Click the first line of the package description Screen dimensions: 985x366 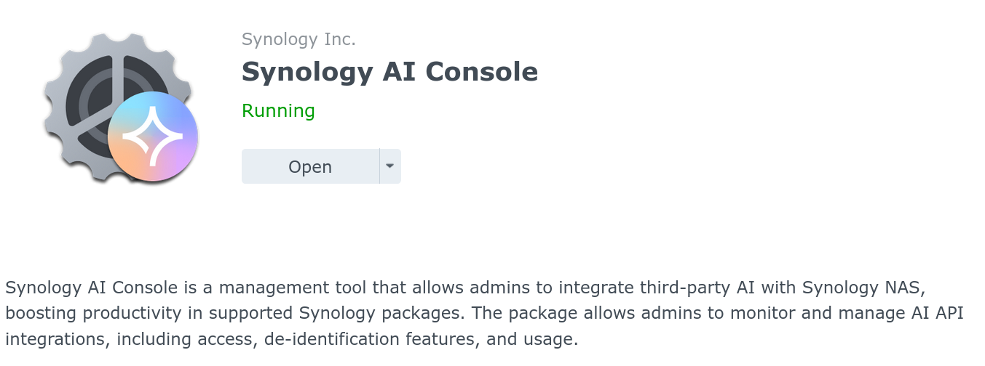466,287
